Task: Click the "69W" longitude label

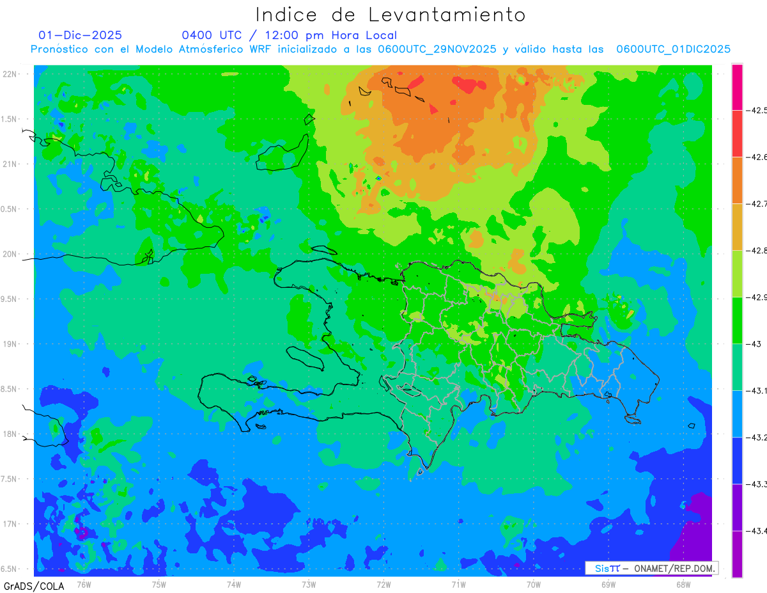Action: (608, 584)
